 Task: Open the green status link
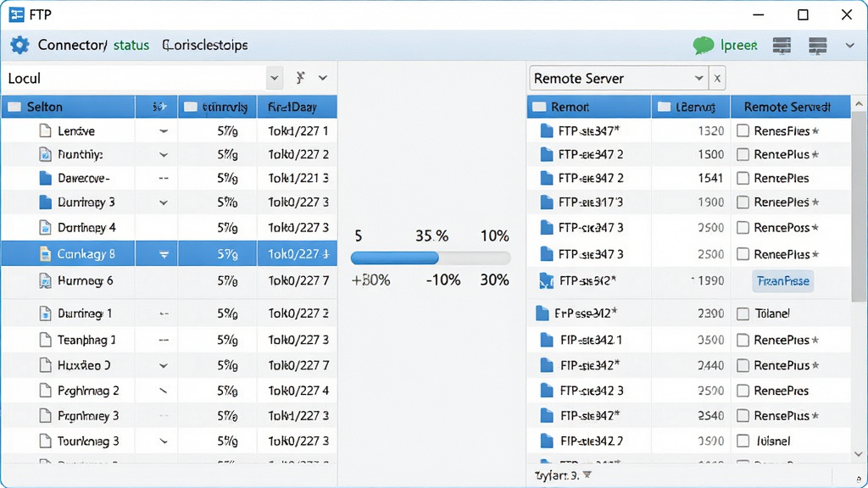(131, 46)
